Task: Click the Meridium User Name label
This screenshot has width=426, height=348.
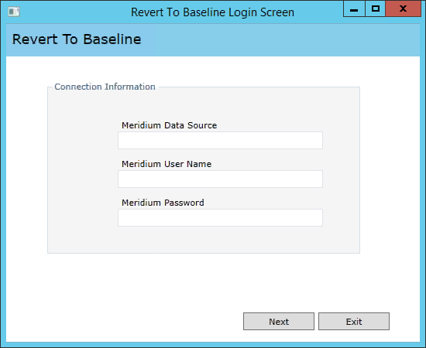Action: coord(167,164)
